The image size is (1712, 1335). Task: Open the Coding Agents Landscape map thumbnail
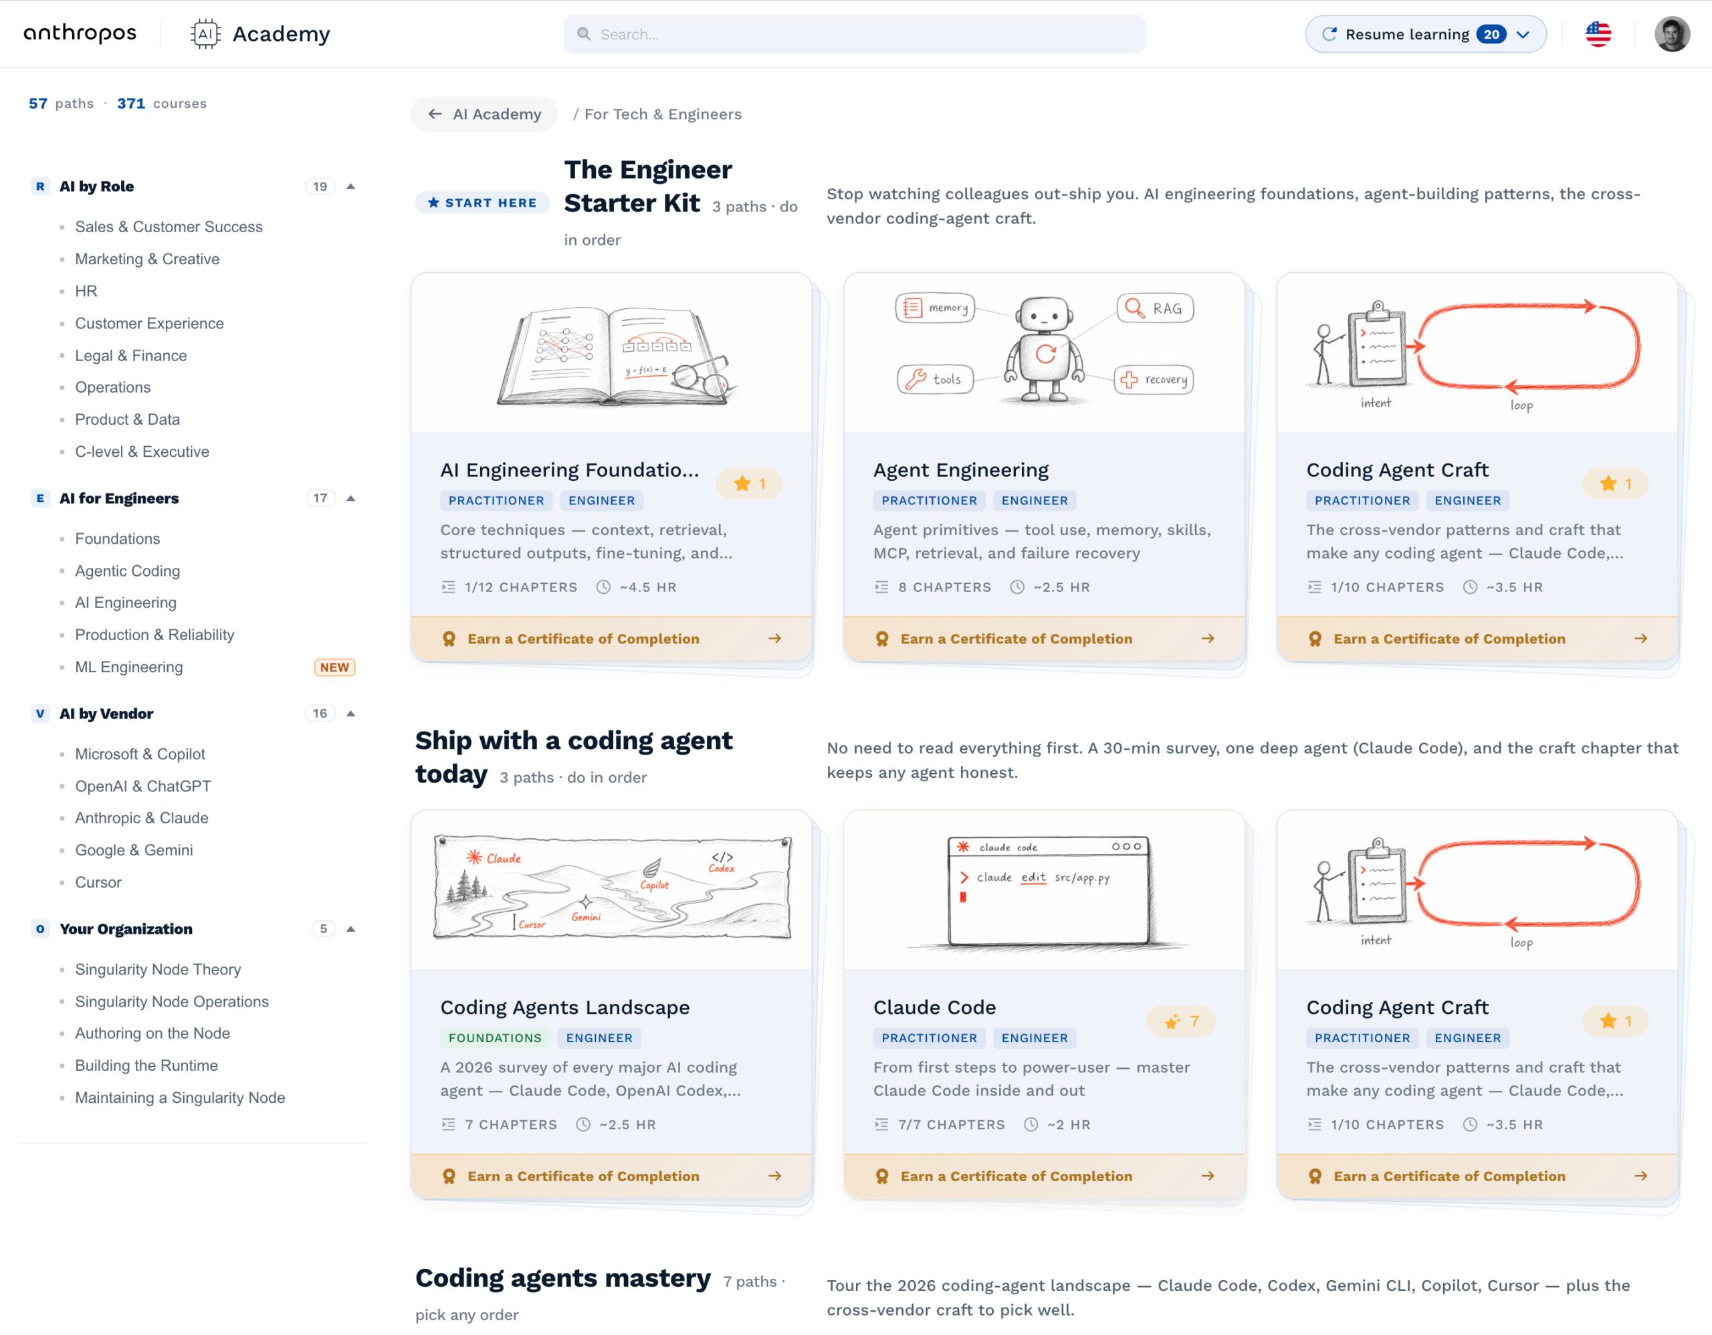pos(611,890)
